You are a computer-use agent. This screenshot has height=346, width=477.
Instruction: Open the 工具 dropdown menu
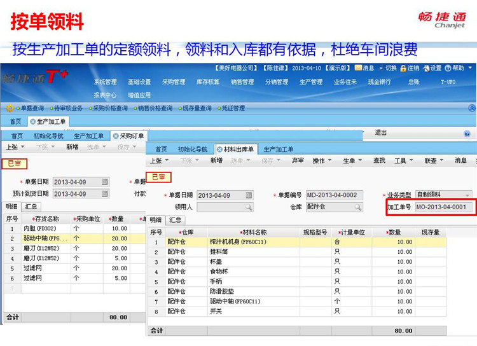(403, 161)
